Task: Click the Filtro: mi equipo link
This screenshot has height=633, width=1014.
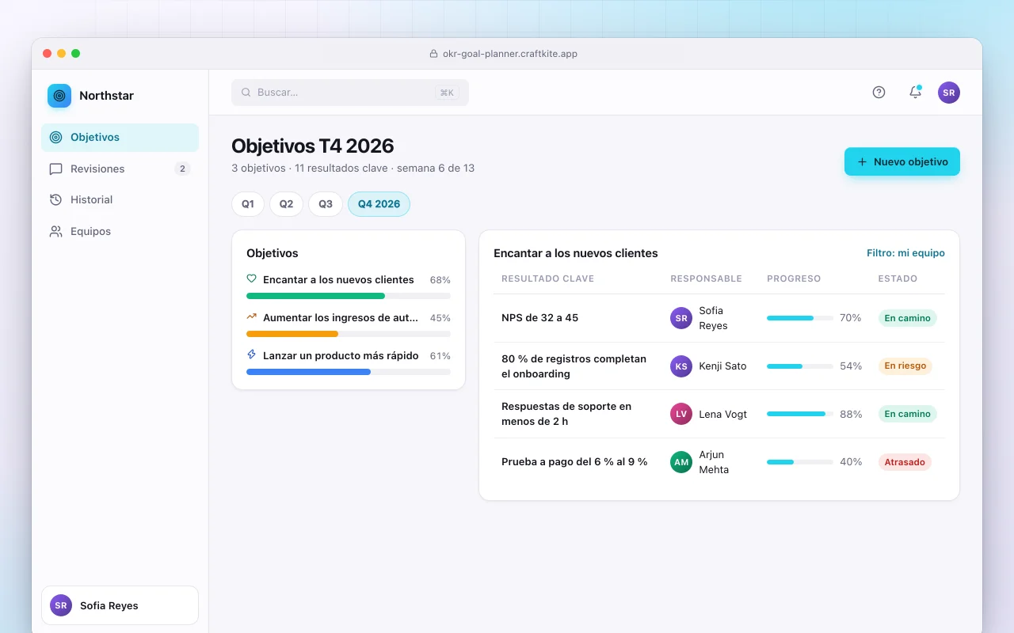Action: [x=905, y=253]
